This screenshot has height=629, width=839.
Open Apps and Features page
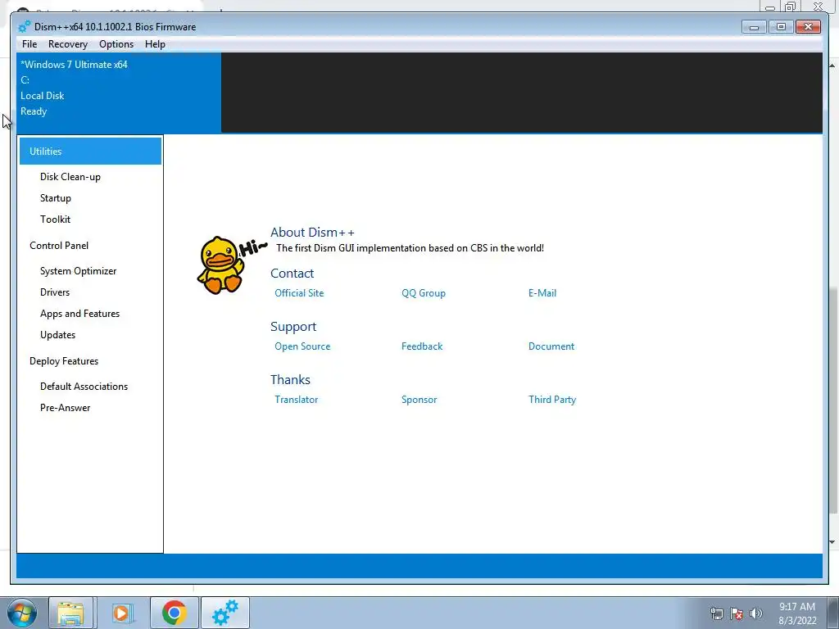79,314
